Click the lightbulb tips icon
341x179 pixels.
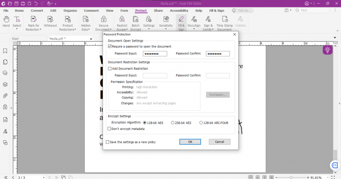coord(327,50)
